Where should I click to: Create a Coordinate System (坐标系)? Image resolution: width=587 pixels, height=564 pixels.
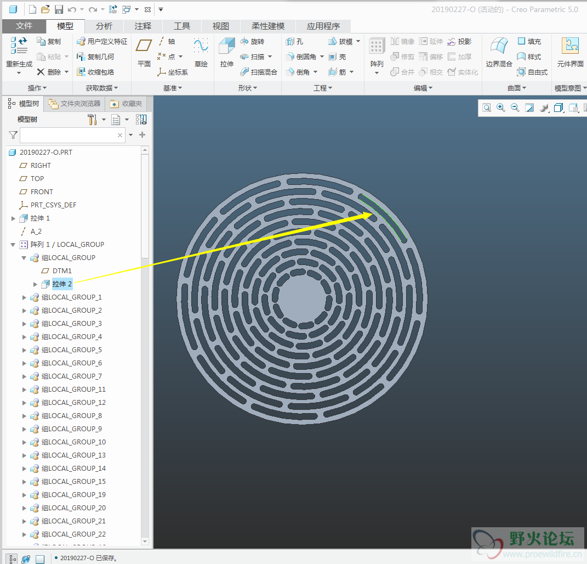point(173,72)
